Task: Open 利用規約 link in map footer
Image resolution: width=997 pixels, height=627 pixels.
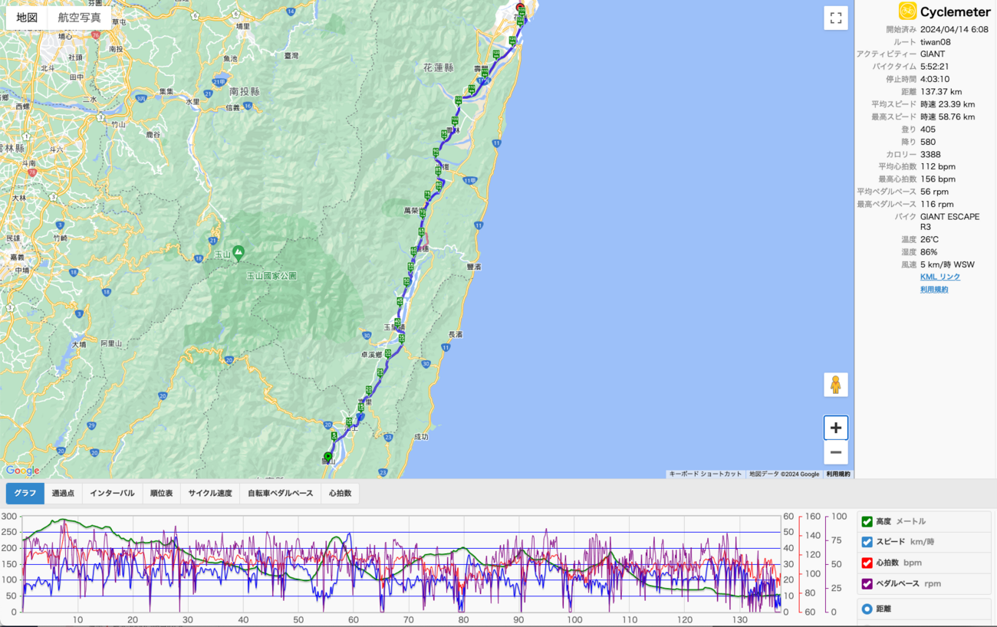Action: [838, 474]
